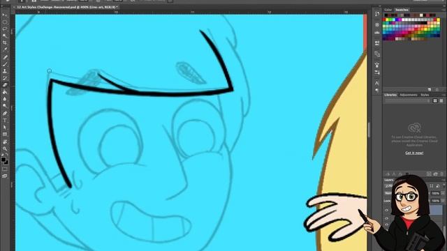Select the Elliptical Marquee tool
Viewport: 447px width, 251px height.
(x=5, y=22)
